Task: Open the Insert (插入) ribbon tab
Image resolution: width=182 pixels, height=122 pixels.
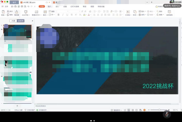Action: pos(49,6)
